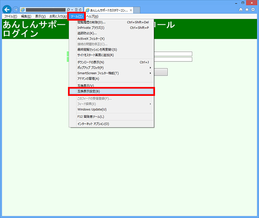259x218 pixels.
Task: Click the Refresh icon in the address bar
Action: [81, 9]
